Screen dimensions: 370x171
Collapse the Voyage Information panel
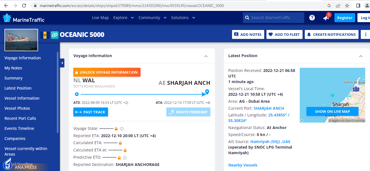click(x=206, y=56)
